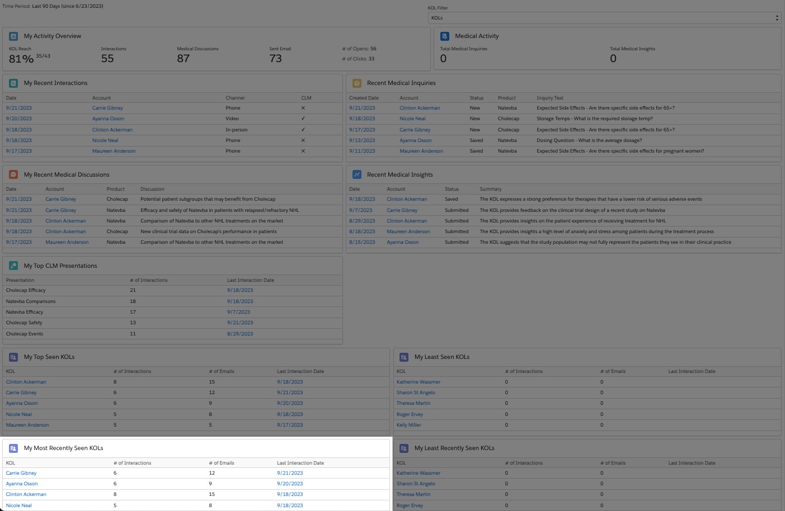Click the Medical Activity panel icon
This screenshot has width=785, height=511.
tap(445, 36)
